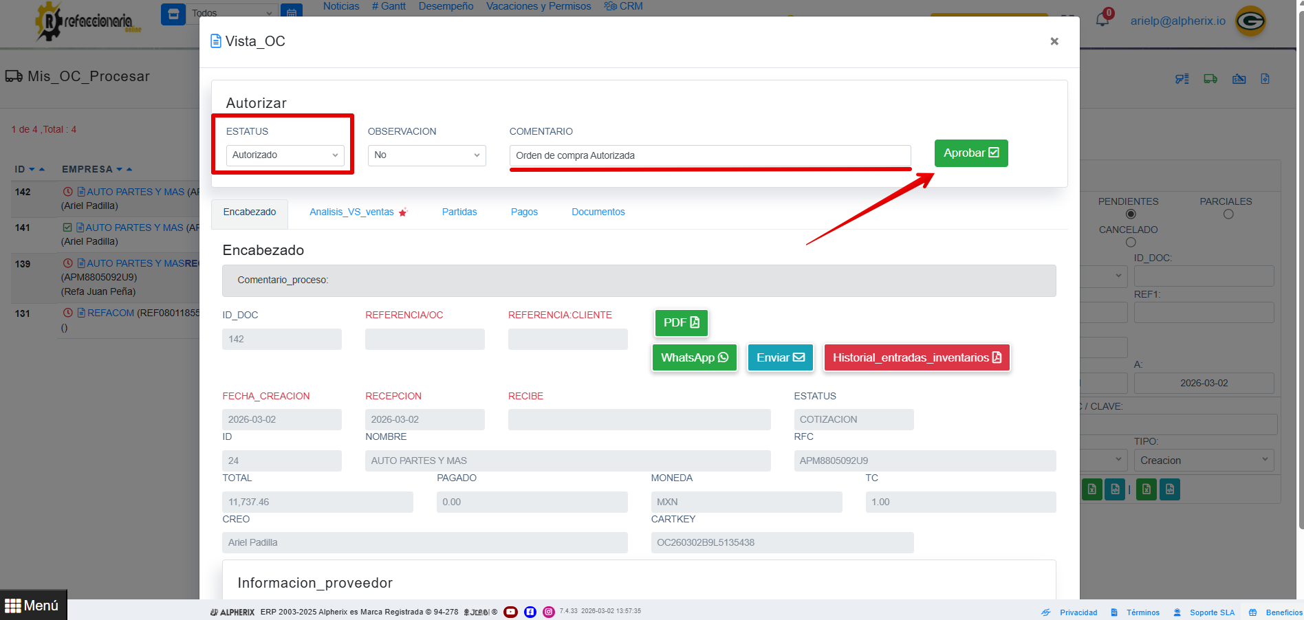Screen dimensions: 1304x620
Task: Select the PARCIALES radio button
Action: 1228,214
